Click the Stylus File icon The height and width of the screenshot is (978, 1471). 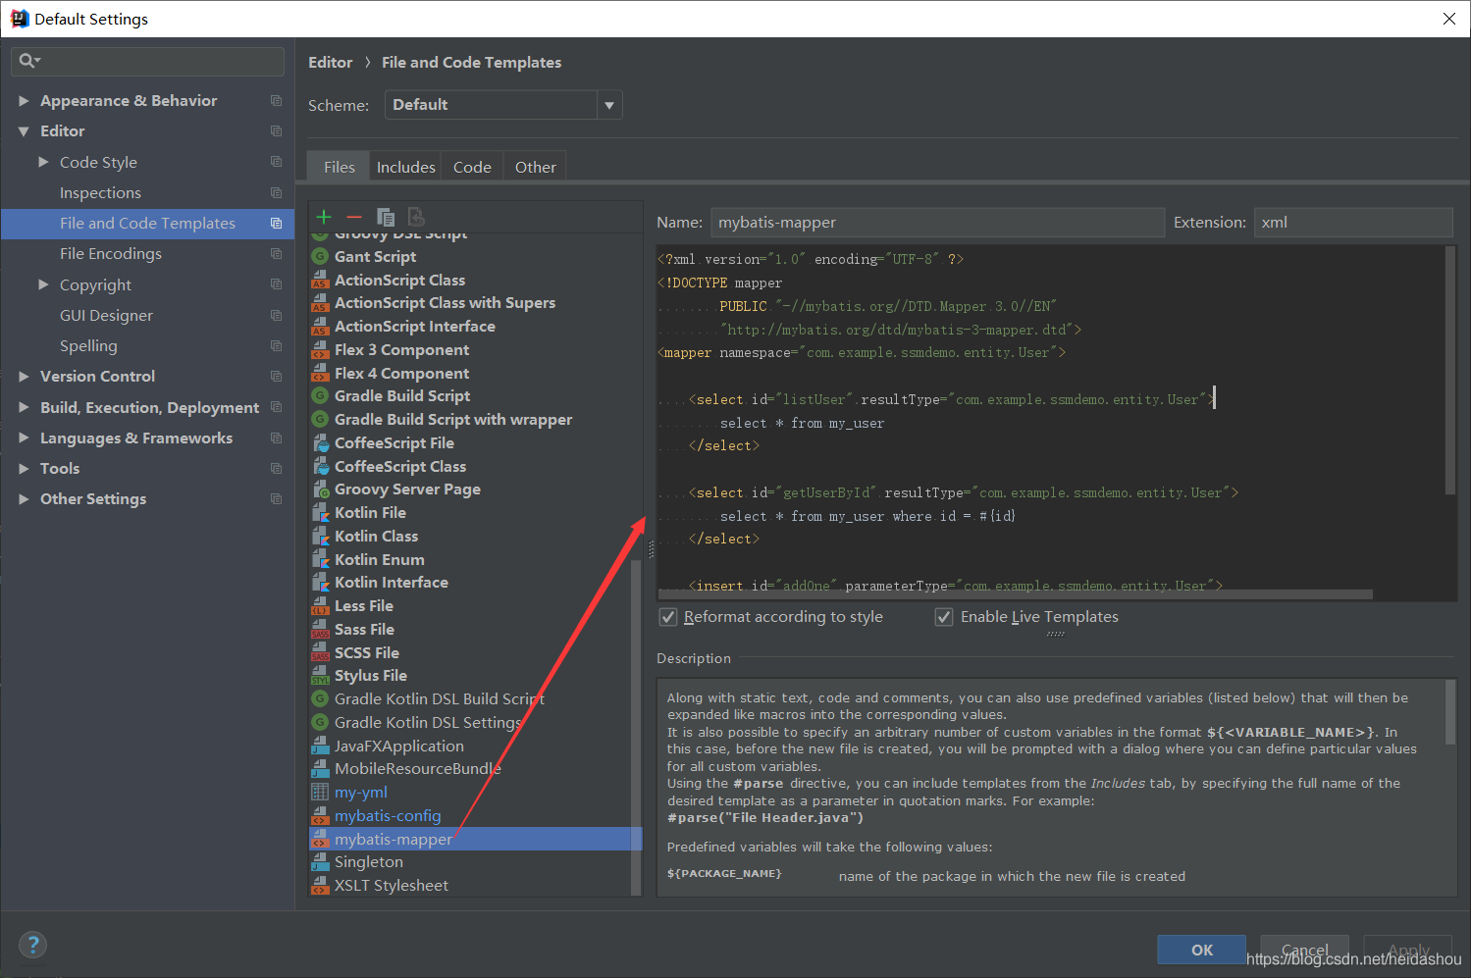(x=320, y=676)
